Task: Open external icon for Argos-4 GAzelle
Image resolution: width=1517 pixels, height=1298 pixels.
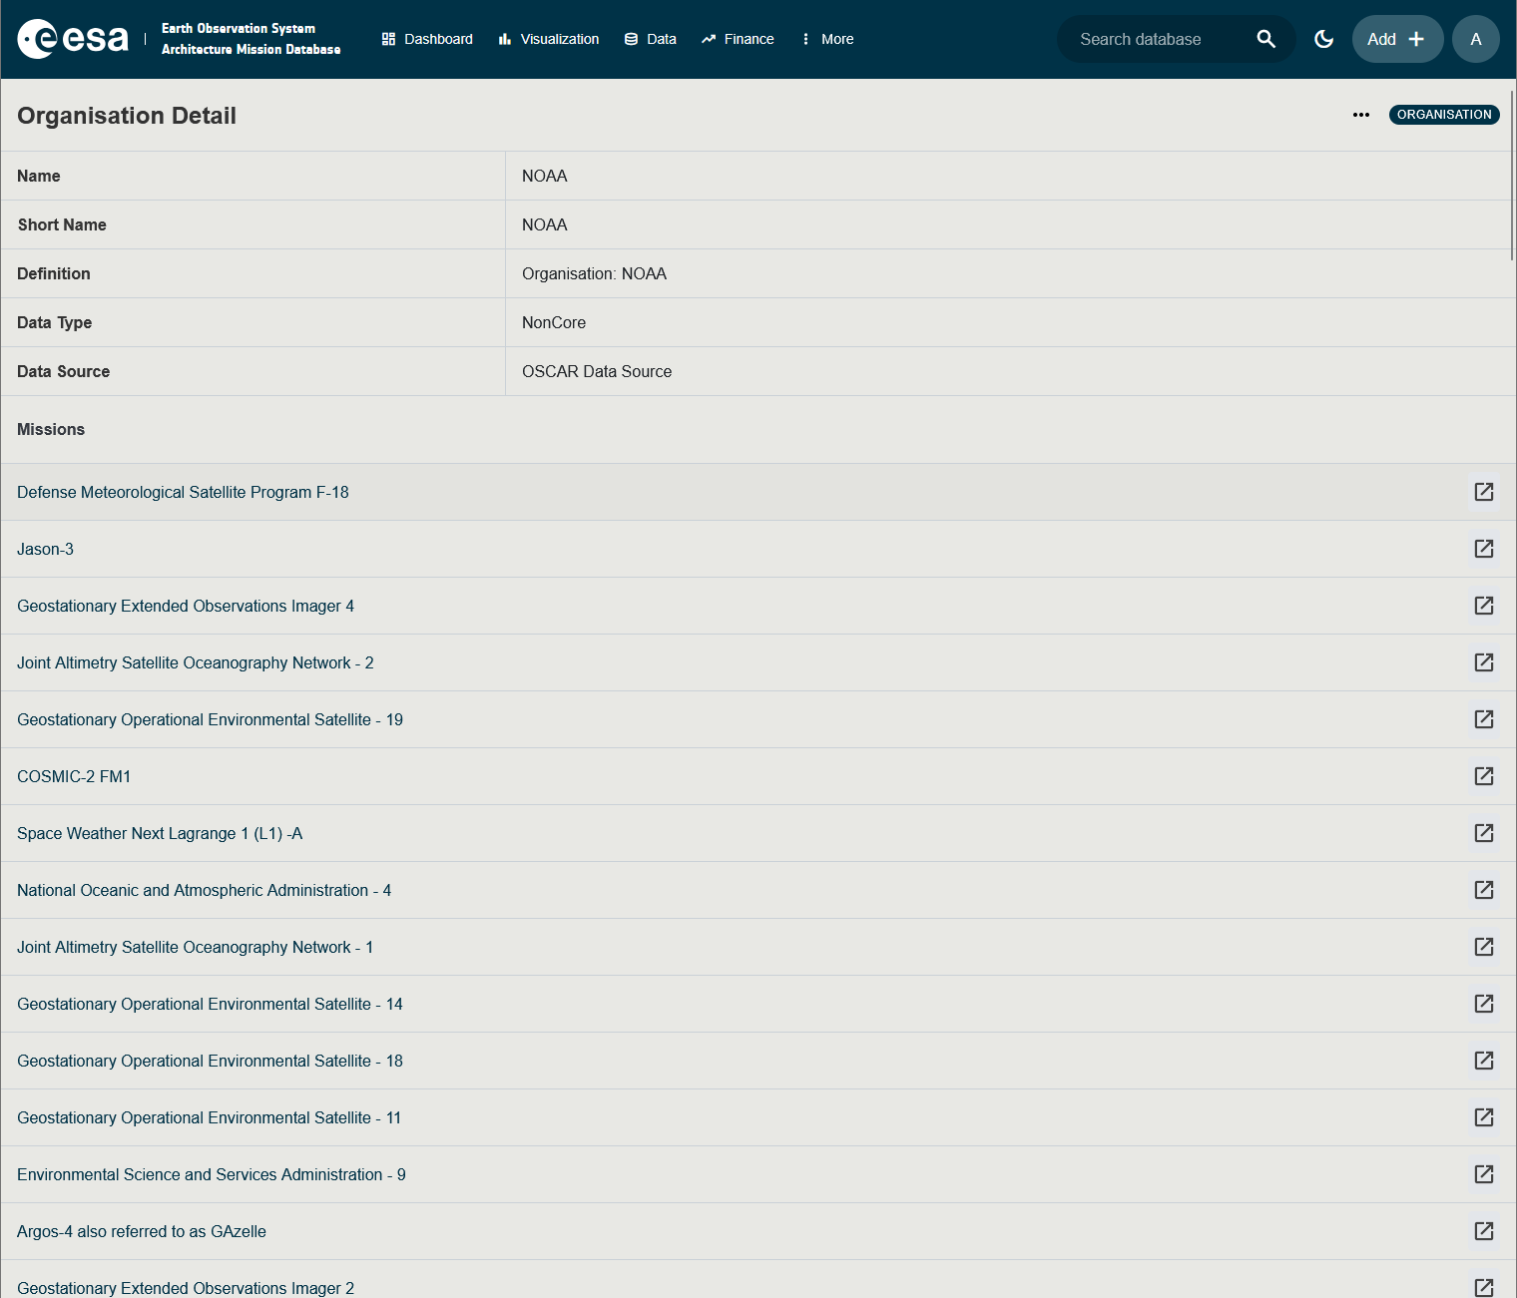Action: pyautogui.click(x=1484, y=1231)
